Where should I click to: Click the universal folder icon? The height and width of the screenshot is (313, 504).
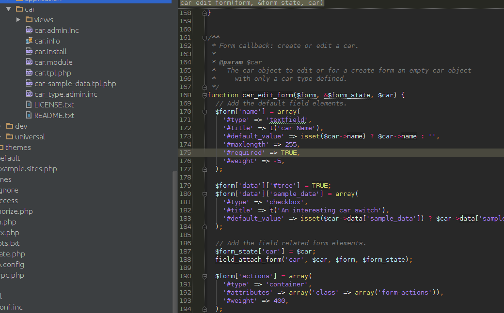[x=10, y=136]
